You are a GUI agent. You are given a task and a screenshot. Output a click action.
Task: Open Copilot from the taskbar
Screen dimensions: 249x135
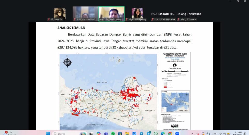[x=99, y=133]
